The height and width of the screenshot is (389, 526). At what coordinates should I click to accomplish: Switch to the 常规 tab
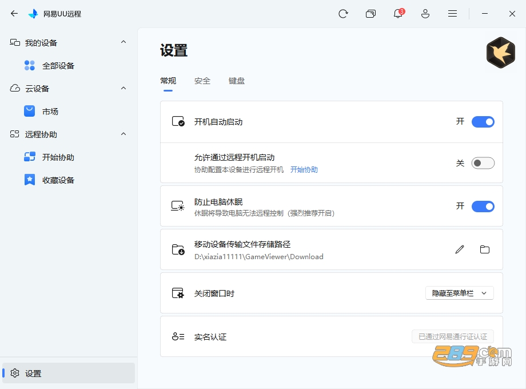pos(168,81)
